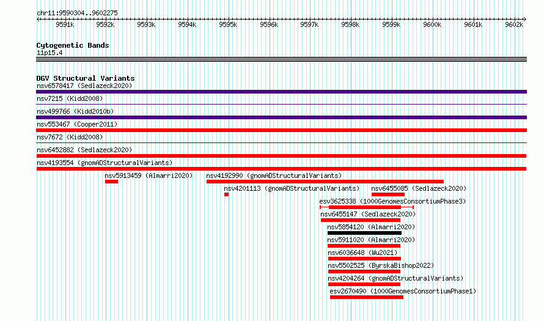Click the 9598k ruler label
Image resolution: width=544 pixels, height=321 pixels.
coord(350,24)
